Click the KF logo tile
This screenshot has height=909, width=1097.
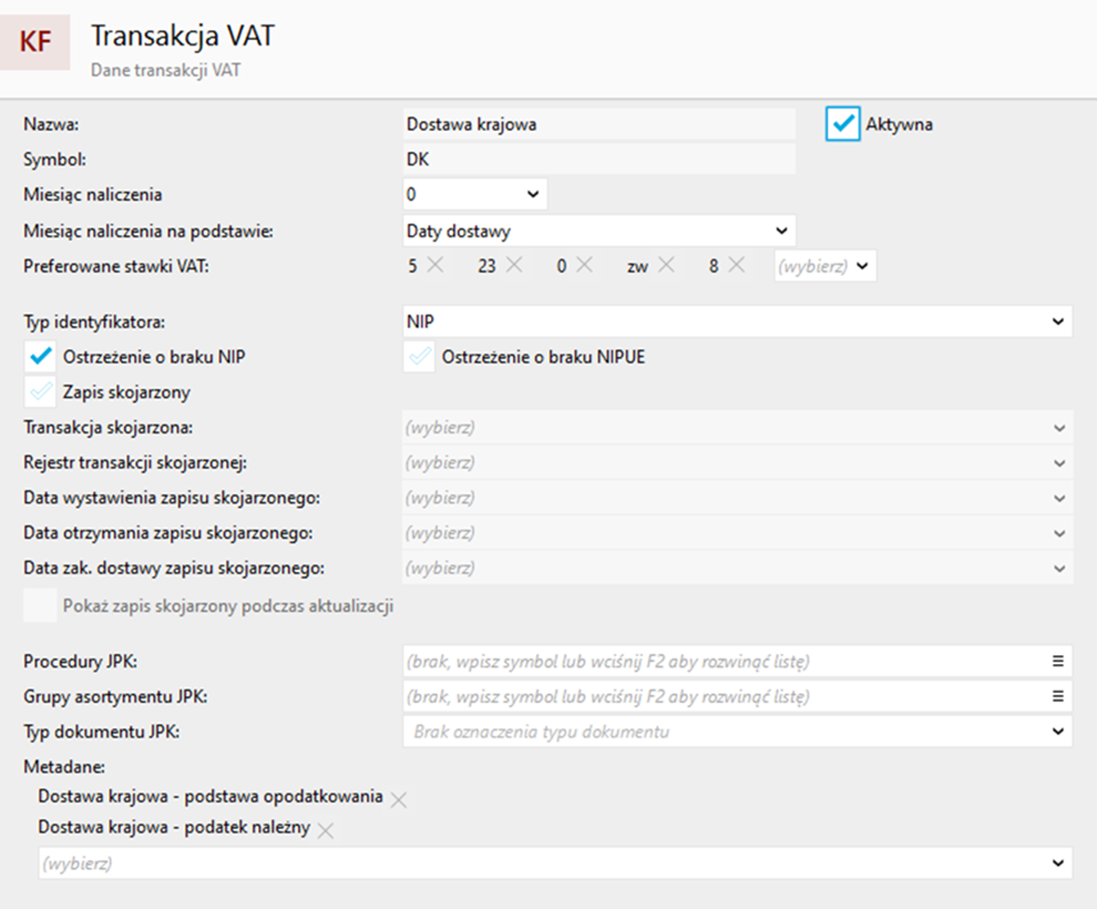35,42
